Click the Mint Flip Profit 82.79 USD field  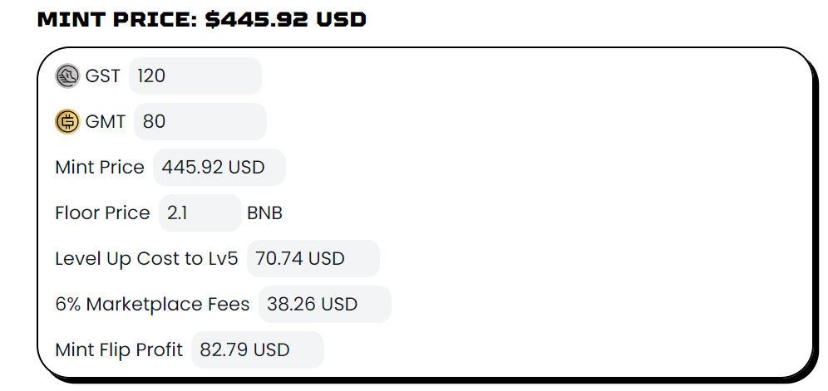coord(257,349)
